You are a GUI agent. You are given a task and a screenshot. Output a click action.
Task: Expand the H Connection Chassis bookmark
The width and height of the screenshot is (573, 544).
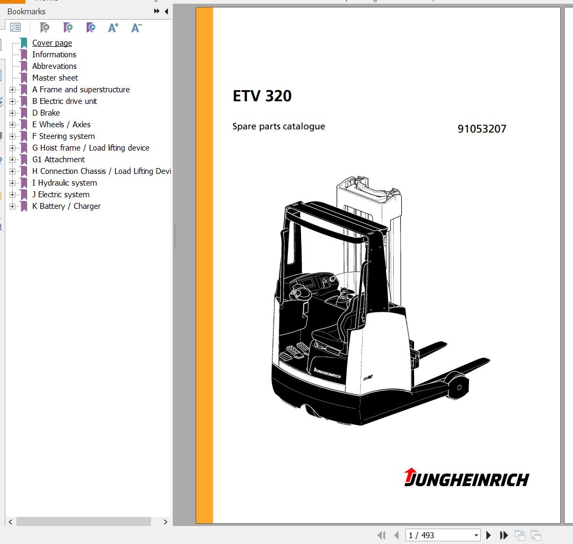[x=12, y=171]
